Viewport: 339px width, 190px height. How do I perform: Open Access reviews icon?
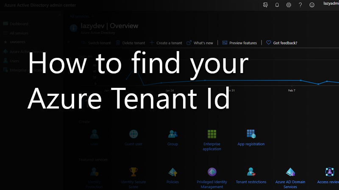(330, 172)
